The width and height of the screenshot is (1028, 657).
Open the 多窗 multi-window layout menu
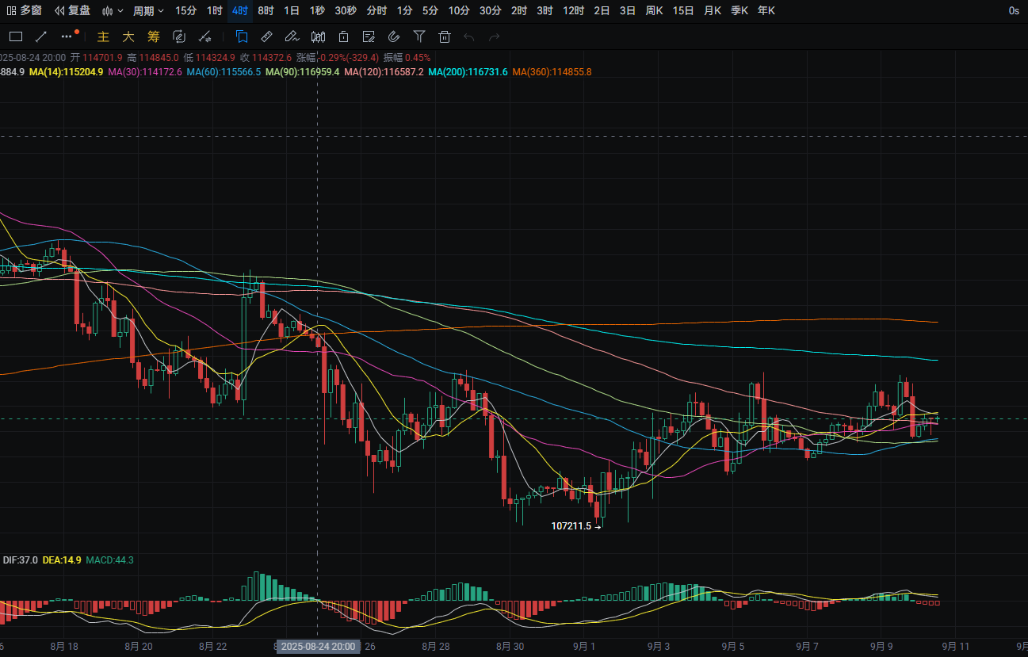24,11
